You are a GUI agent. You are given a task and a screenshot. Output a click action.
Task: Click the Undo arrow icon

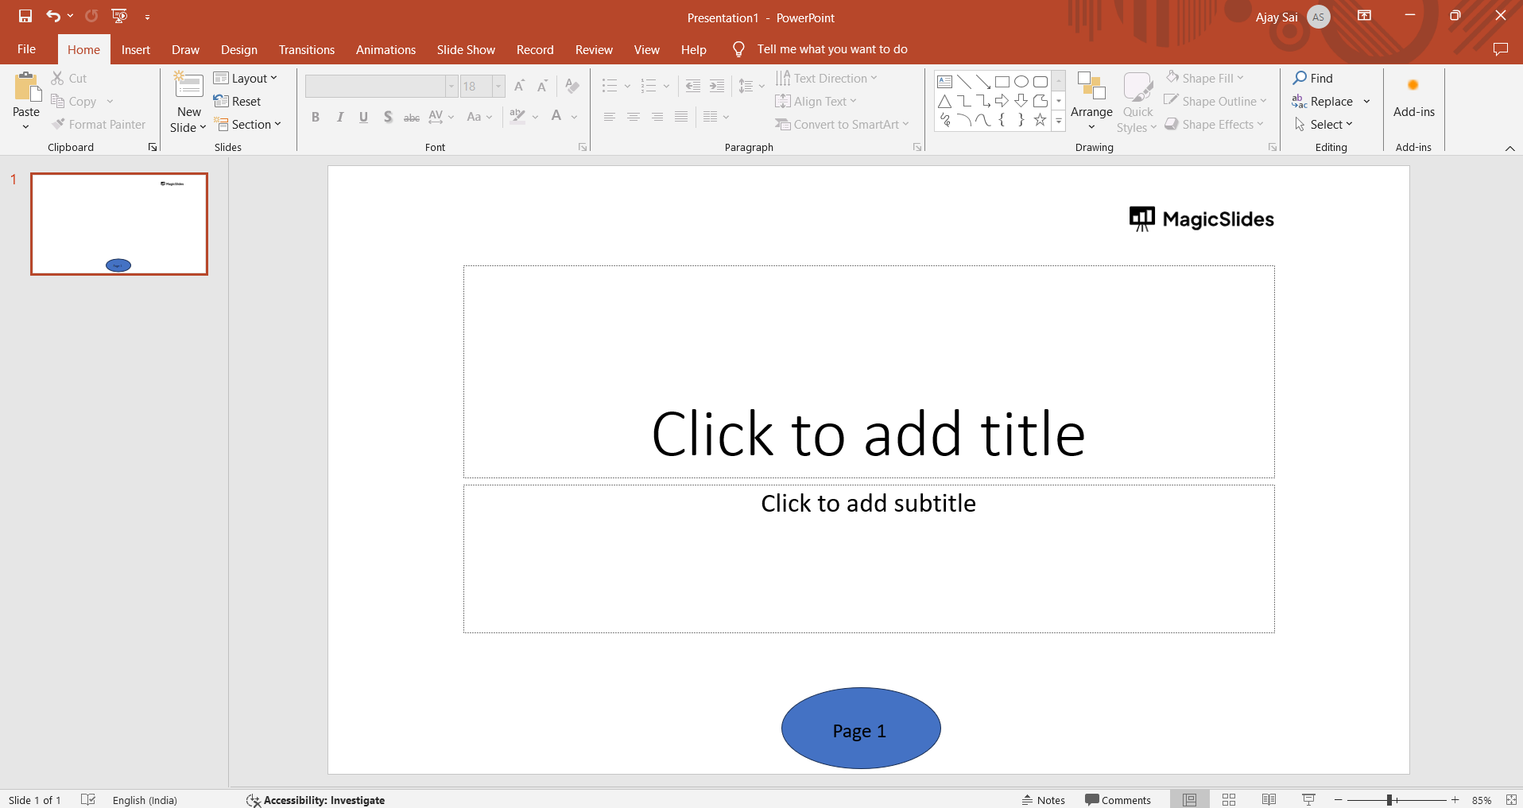tap(52, 16)
